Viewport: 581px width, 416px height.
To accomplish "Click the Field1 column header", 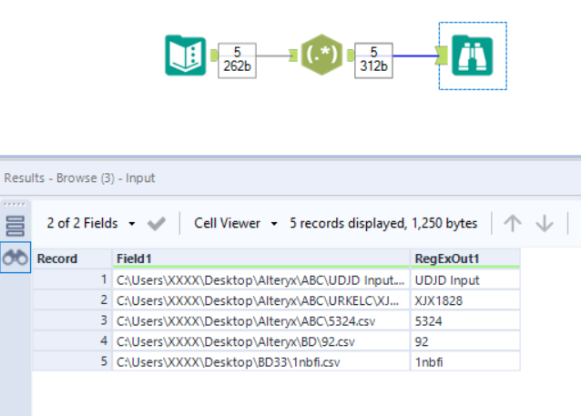I will pos(260,259).
